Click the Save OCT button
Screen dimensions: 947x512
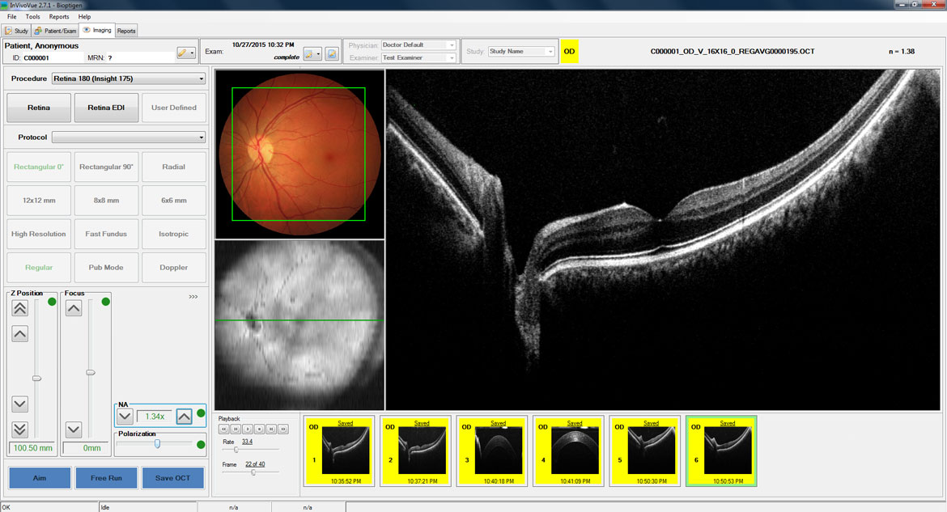coord(172,478)
